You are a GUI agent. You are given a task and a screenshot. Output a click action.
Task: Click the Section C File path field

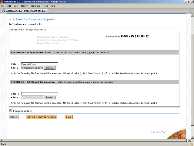coord(32,97)
